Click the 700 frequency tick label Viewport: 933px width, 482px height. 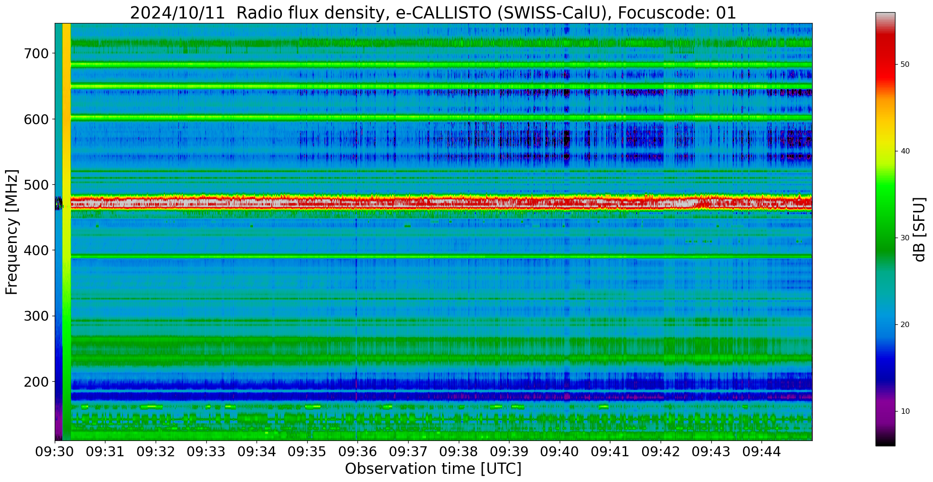(x=36, y=53)
